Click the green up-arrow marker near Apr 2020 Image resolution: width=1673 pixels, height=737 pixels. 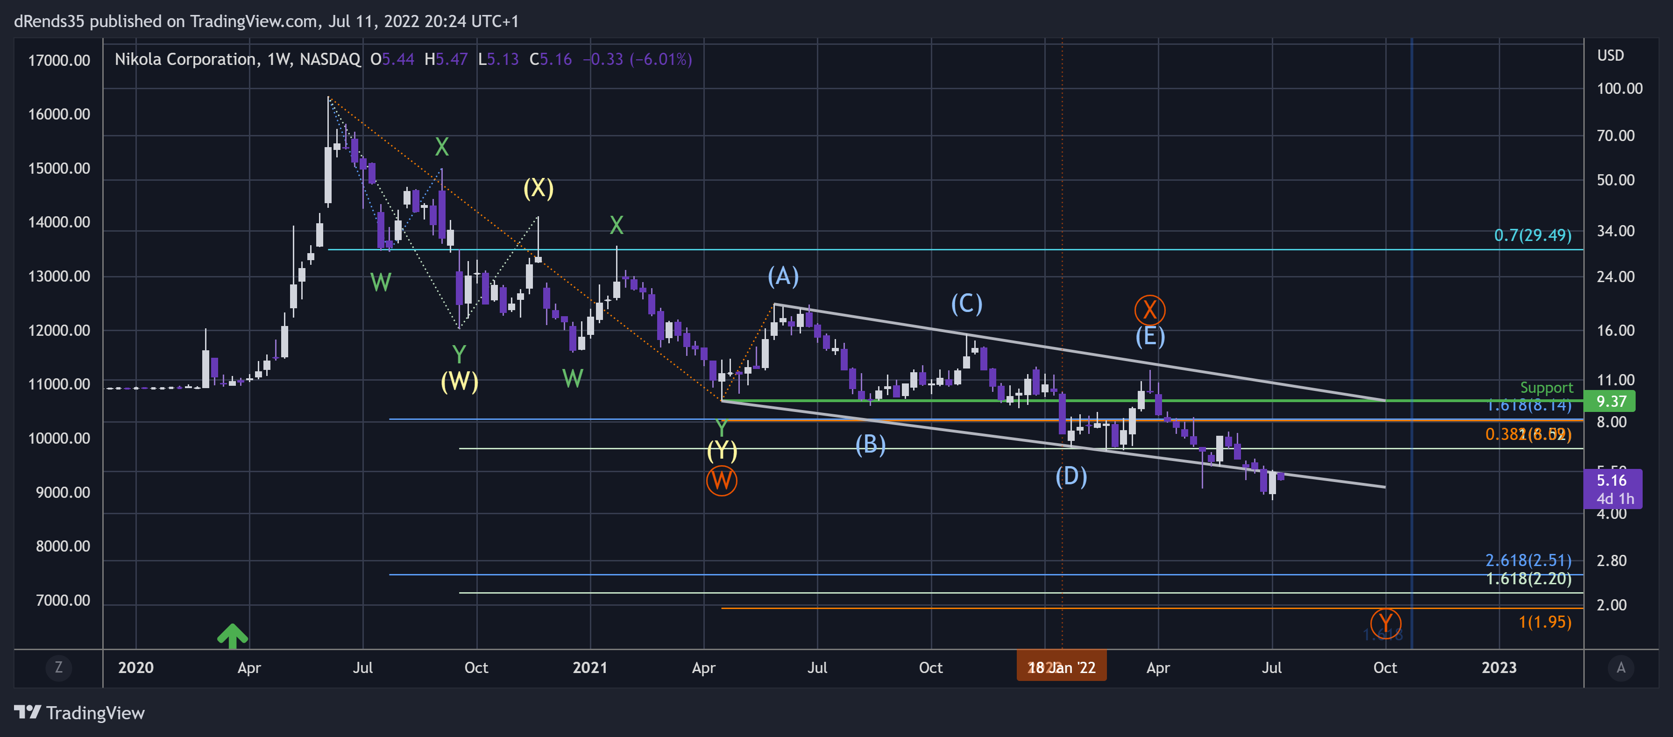pos(232,636)
